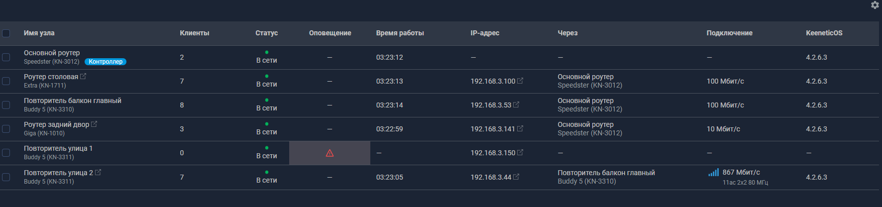Sort by Время работы column header

(x=400, y=33)
